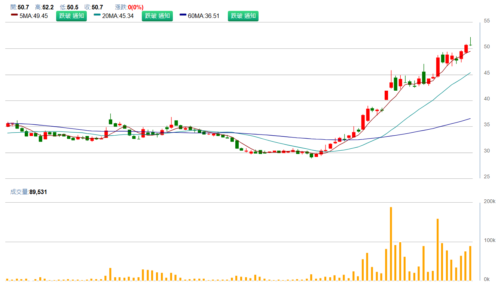
Task: Click the volume text 成交量:89,531
Action: [x=28, y=192]
